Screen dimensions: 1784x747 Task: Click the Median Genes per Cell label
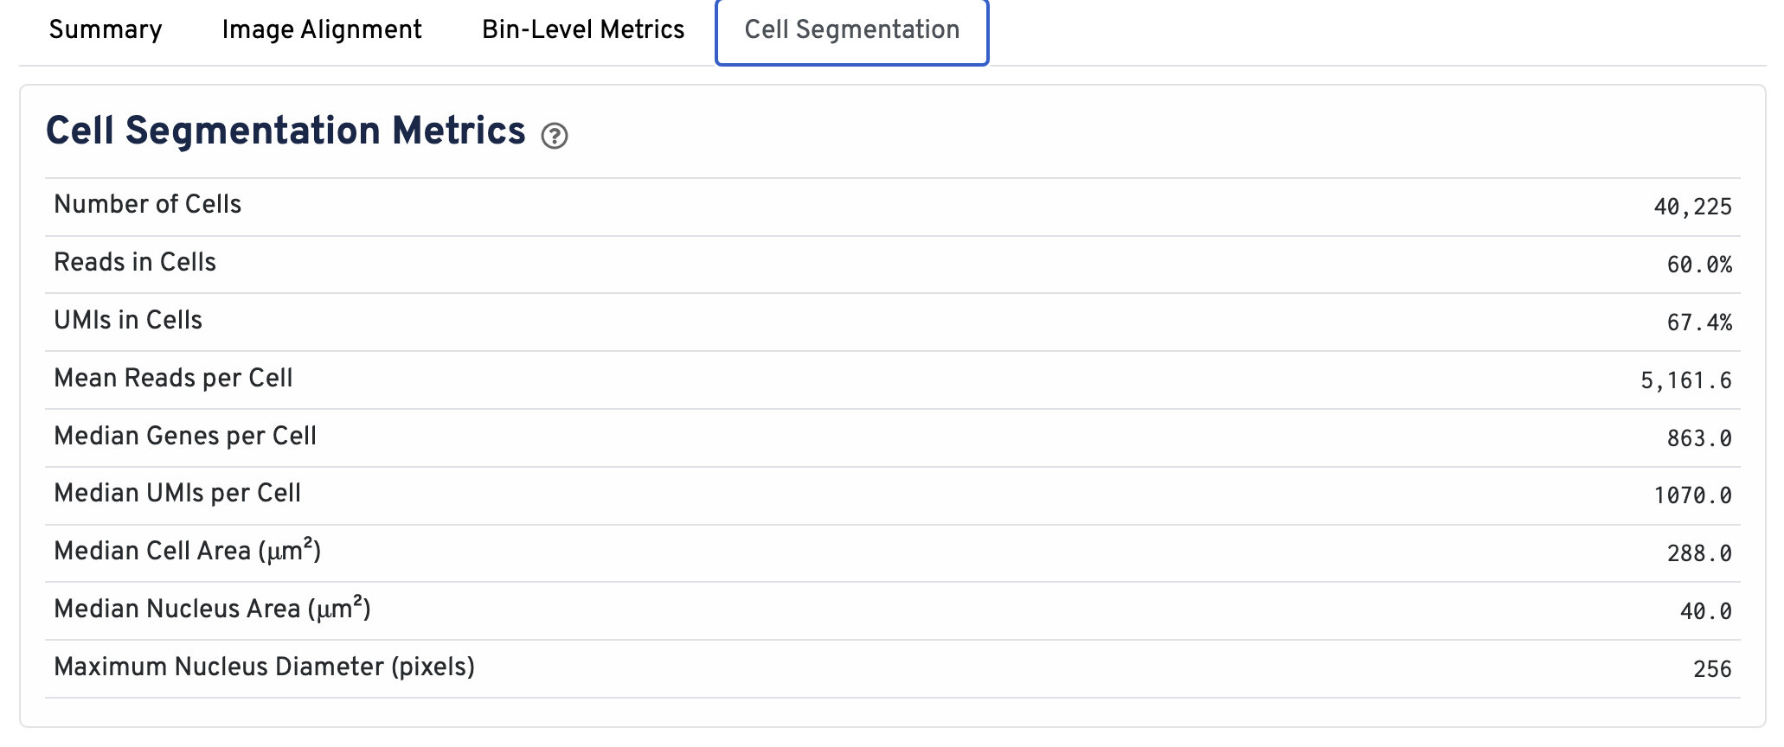185,436
